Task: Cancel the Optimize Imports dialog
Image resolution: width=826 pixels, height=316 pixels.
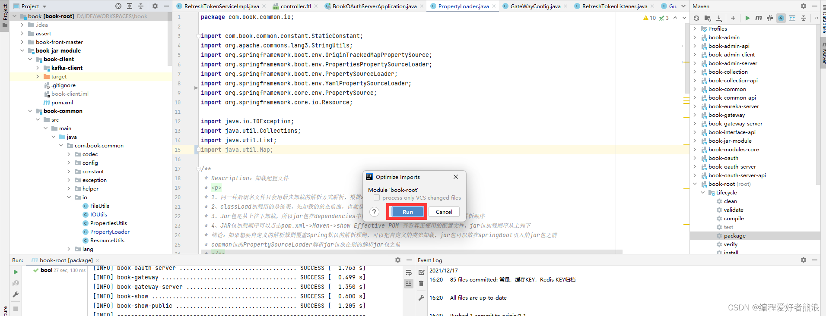Action: click(444, 212)
